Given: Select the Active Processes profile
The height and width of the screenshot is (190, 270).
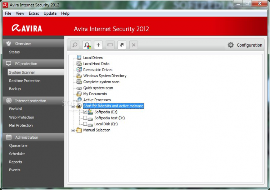Looking at the screenshot, I should tap(97, 100).
